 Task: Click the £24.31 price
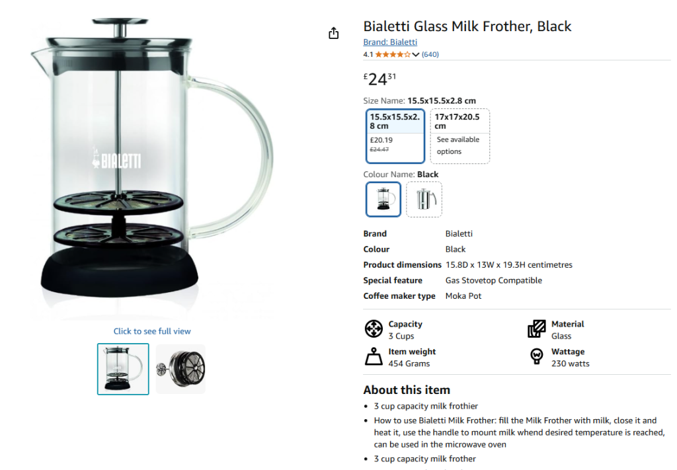coord(380,79)
